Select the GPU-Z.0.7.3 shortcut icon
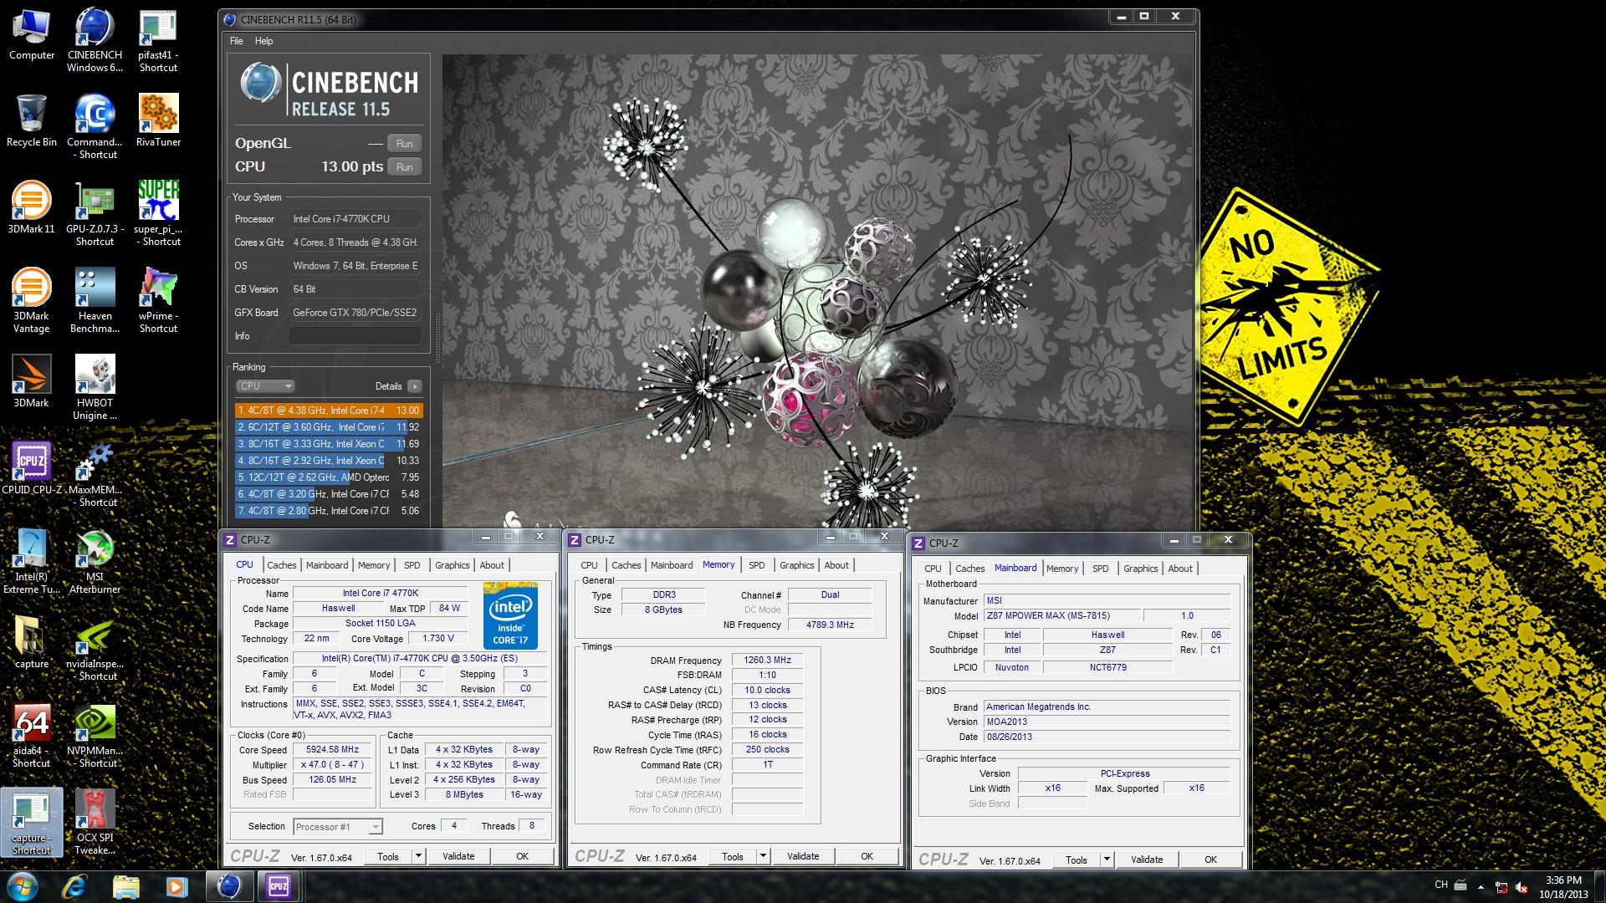Screen dimensions: 1606x903 point(95,214)
